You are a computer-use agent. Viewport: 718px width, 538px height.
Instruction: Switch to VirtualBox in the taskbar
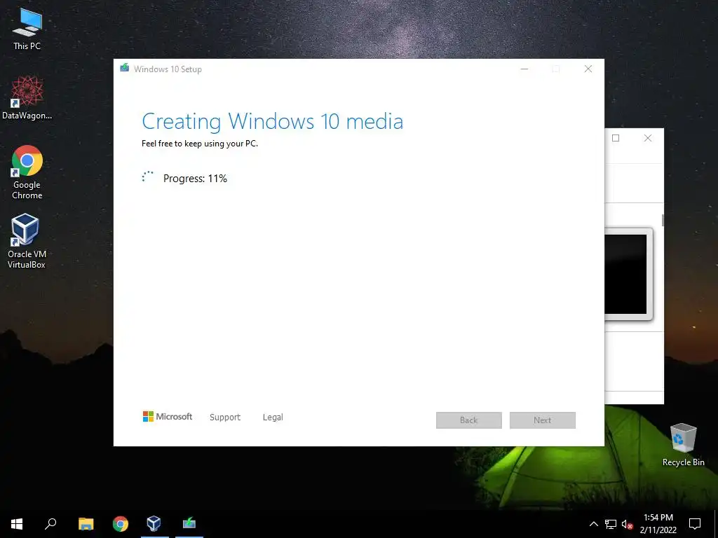[x=154, y=524]
